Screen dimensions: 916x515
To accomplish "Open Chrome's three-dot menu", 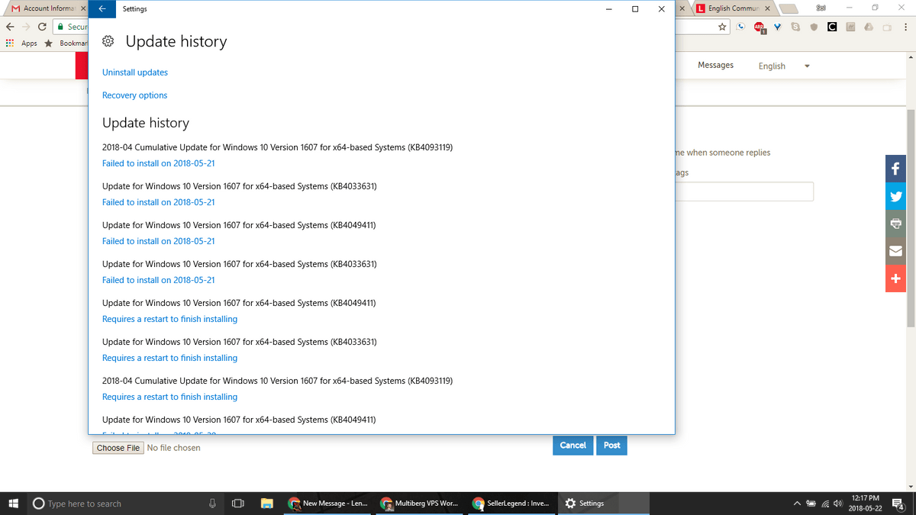I will tap(905, 26).
